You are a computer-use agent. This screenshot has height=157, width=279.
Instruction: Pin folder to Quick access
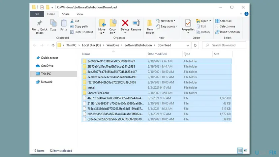tap(39, 27)
